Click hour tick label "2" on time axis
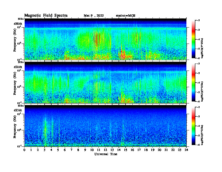222x172 pixels. point(38,150)
